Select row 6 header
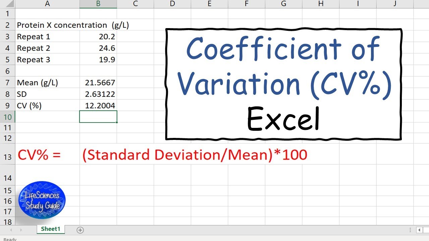The width and height of the screenshot is (429, 241). [8, 71]
